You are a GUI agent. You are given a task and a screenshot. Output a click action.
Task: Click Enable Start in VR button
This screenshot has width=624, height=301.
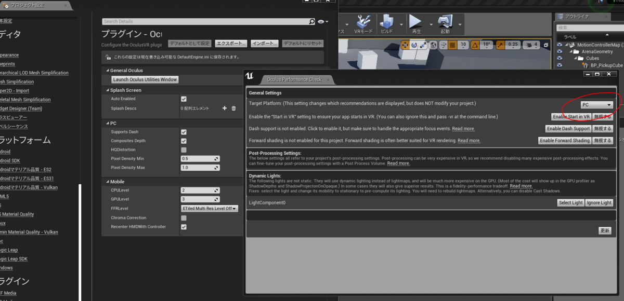[x=571, y=117]
